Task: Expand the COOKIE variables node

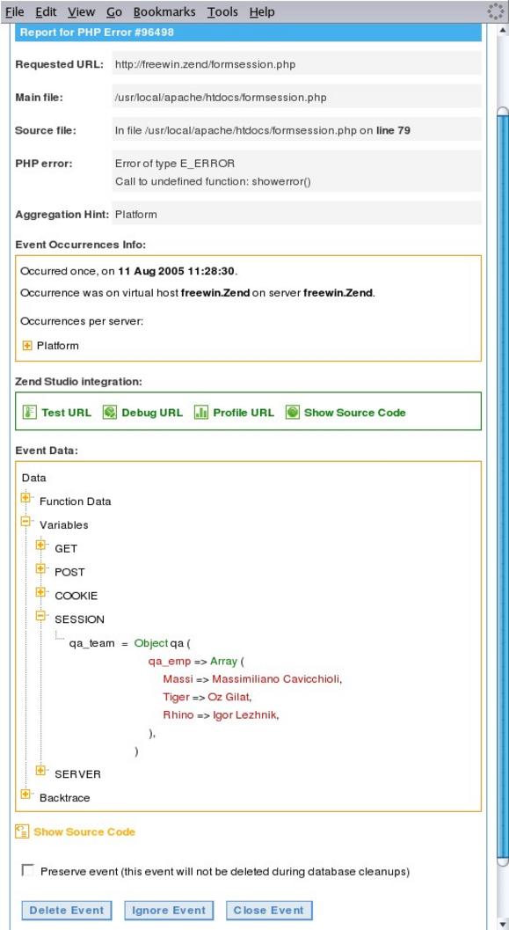Action: [x=40, y=592]
